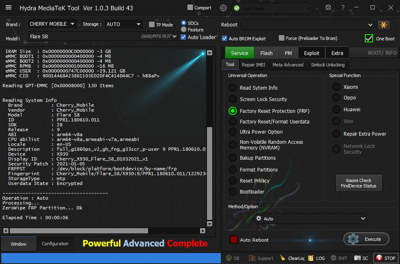Image resolution: width=400 pixels, height=264 pixels.
Task: Select Ultra Power Option
Action: click(233, 132)
